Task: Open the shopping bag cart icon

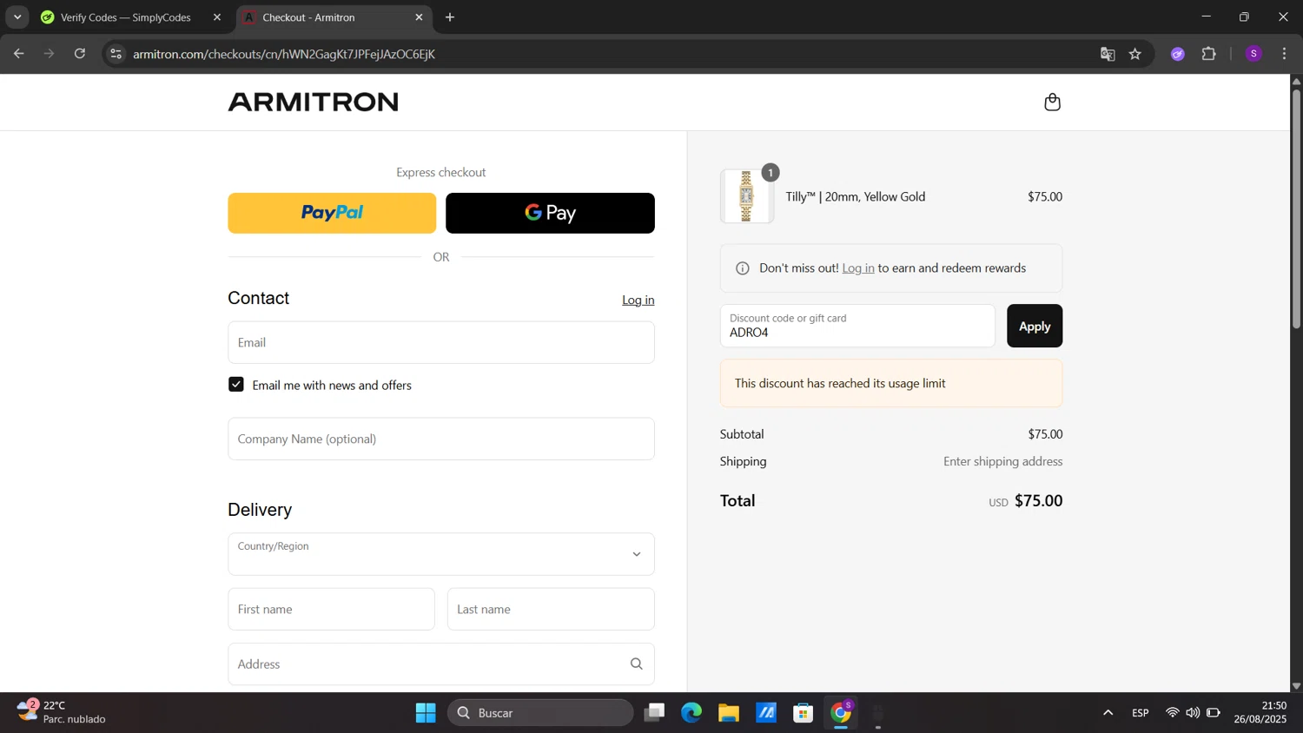Action: (1052, 102)
